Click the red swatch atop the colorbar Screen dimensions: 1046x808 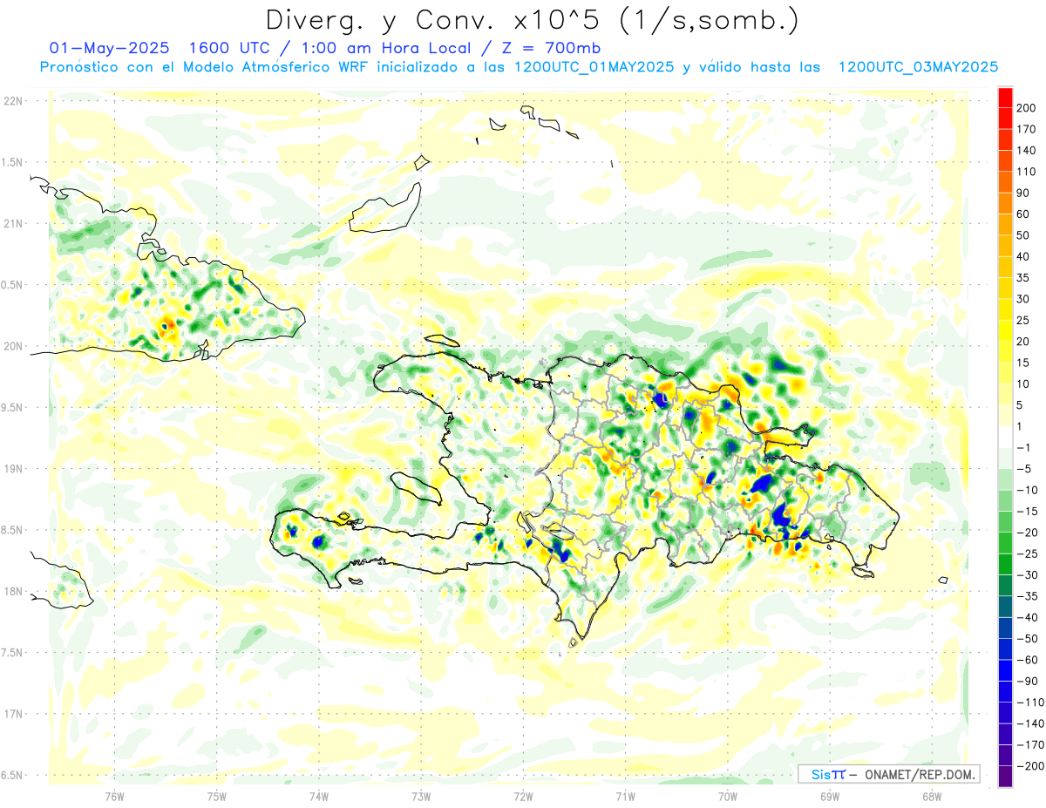click(1005, 98)
